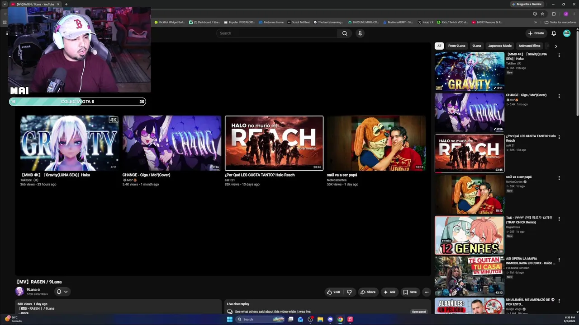579x325 pixels.
Task: Open YouTube notifications bell in the header
Action: click(554, 33)
